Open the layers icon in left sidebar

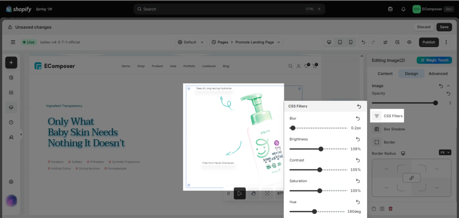[x=11, y=107]
